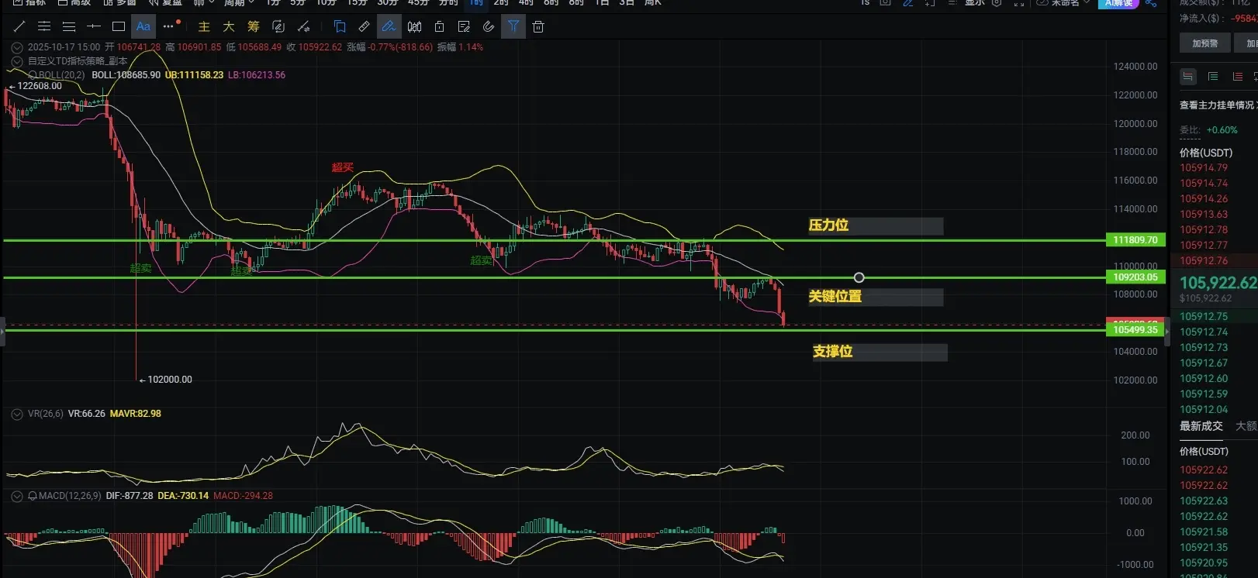Click the circle handle on the key level line

(859, 277)
